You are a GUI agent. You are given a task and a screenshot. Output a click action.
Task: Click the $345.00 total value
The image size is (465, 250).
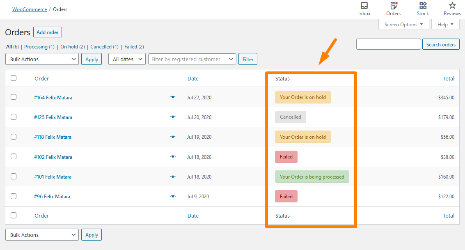click(446, 98)
